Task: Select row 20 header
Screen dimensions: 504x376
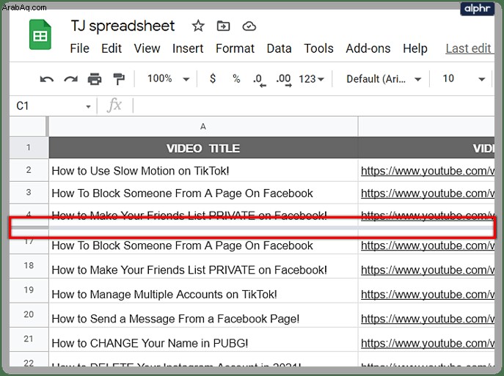Action: (29, 314)
